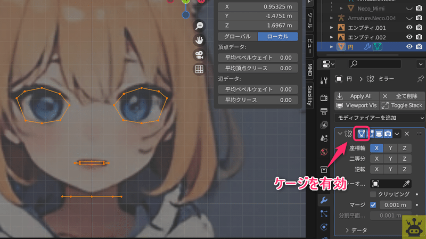This screenshot has width=426, height=239.
Task: Toggle modifier render camera button
Action: 388,134
